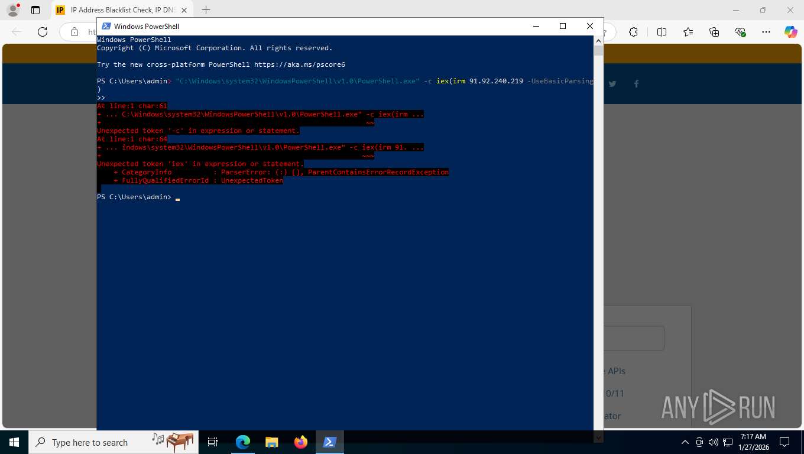Close the IP Address Blacklist Check tab

(x=184, y=10)
